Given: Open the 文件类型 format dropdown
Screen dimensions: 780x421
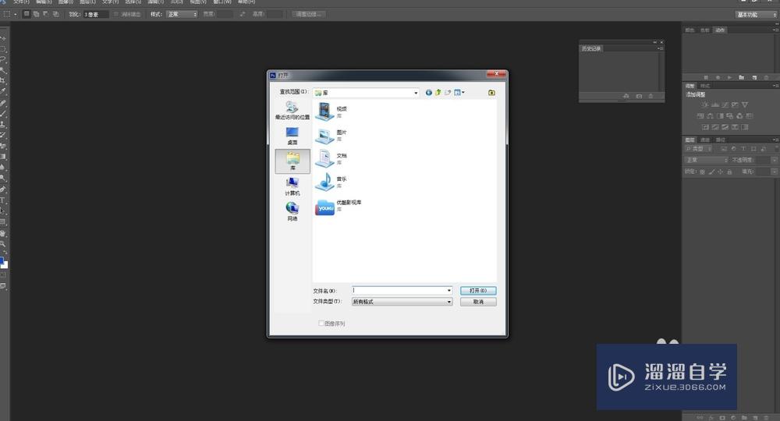Looking at the screenshot, I should point(402,302).
